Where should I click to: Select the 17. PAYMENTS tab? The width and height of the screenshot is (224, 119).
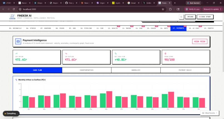coord(178,28)
